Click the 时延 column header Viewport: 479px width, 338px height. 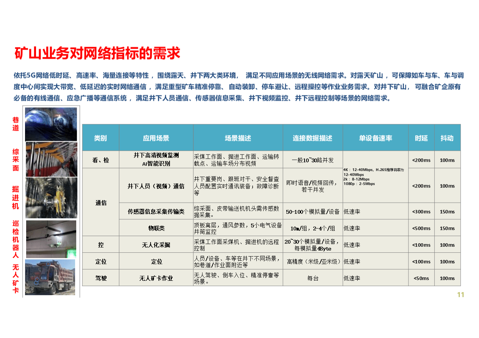421,138
